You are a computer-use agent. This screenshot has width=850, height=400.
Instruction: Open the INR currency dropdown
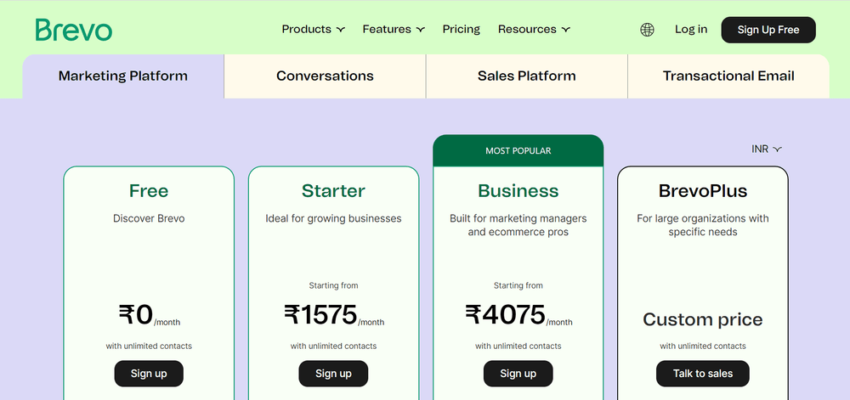point(767,149)
